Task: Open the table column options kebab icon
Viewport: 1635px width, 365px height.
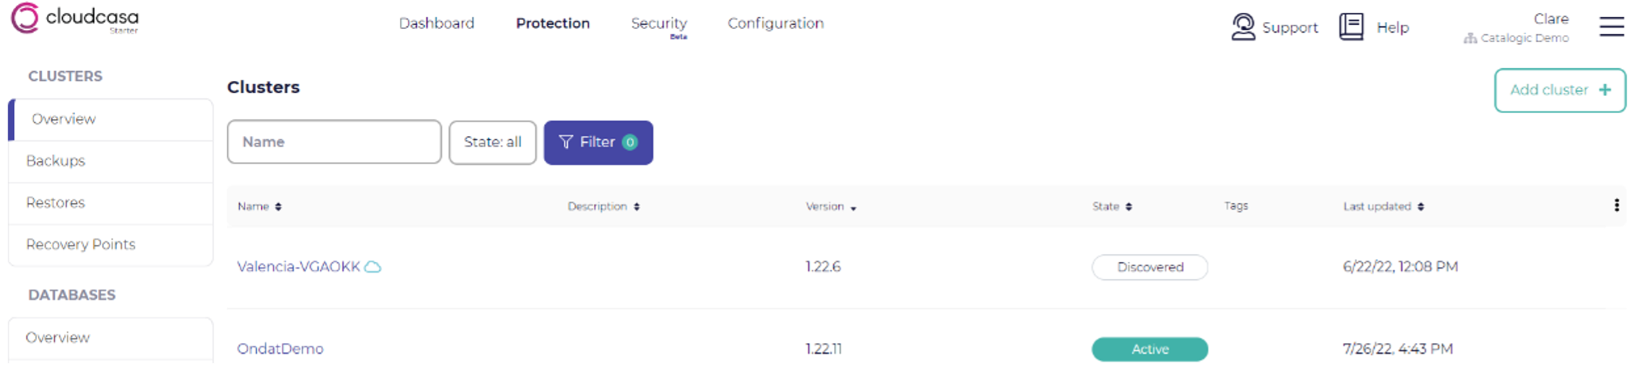Action: point(1616,206)
